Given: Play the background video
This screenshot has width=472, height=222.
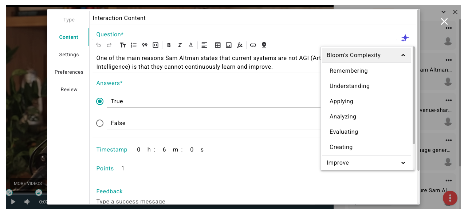Looking at the screenshot, I should click(13, 202).
